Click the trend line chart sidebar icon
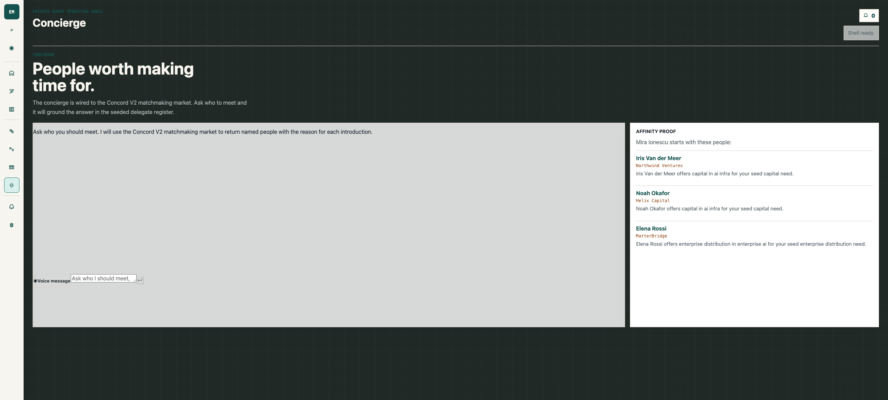Viewport: 888px width, 400px height. point(11,149)
